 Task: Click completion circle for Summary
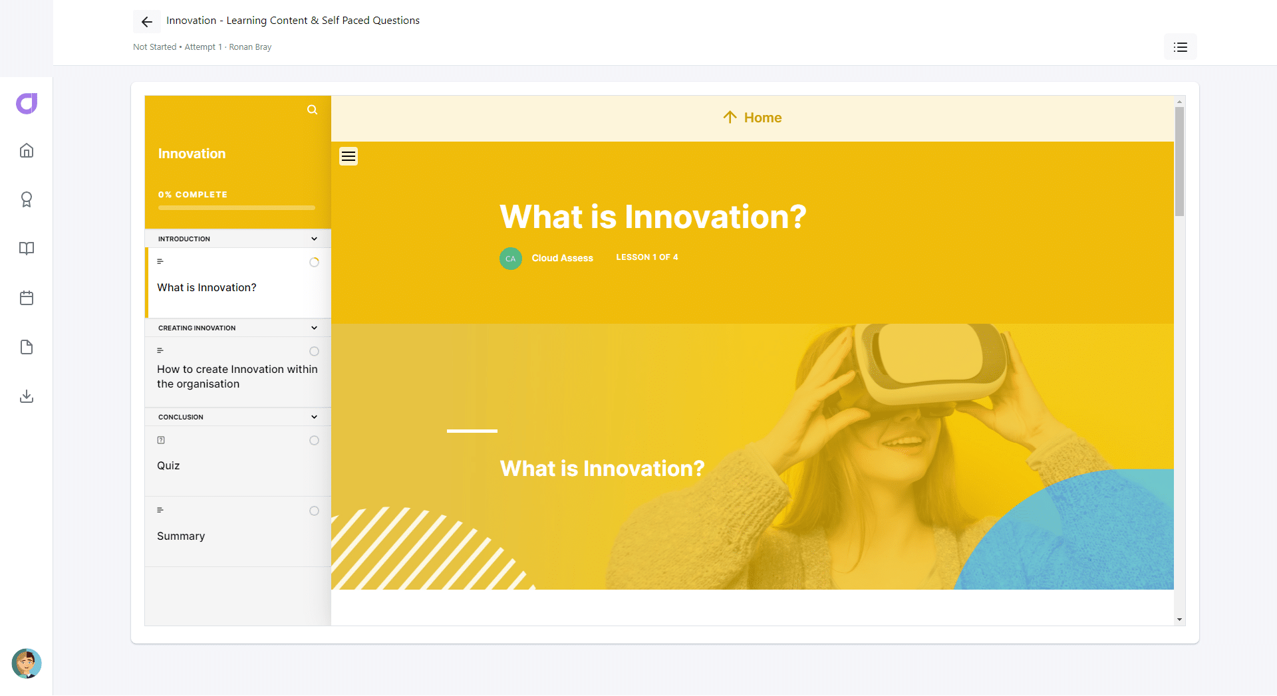click(315, 511)
